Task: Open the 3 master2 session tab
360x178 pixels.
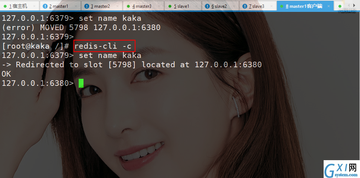Action: tap(102, 6)
